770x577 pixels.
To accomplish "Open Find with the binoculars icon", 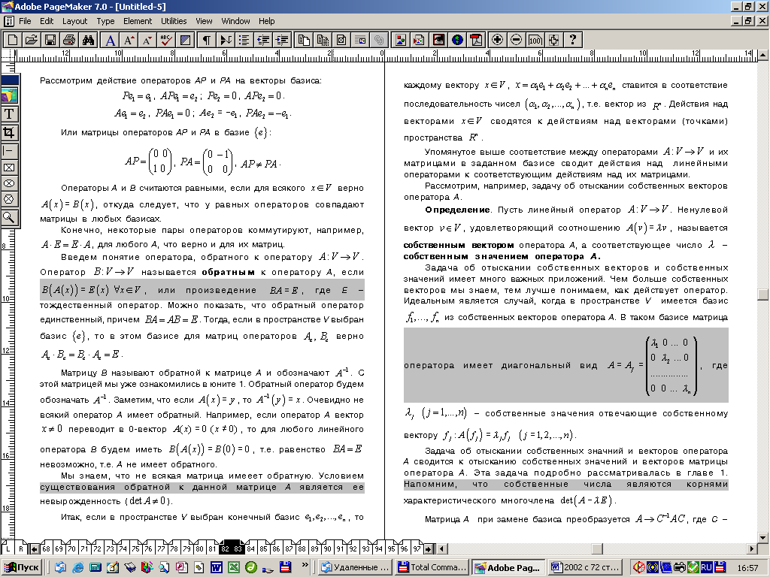I will coord(88,40).
